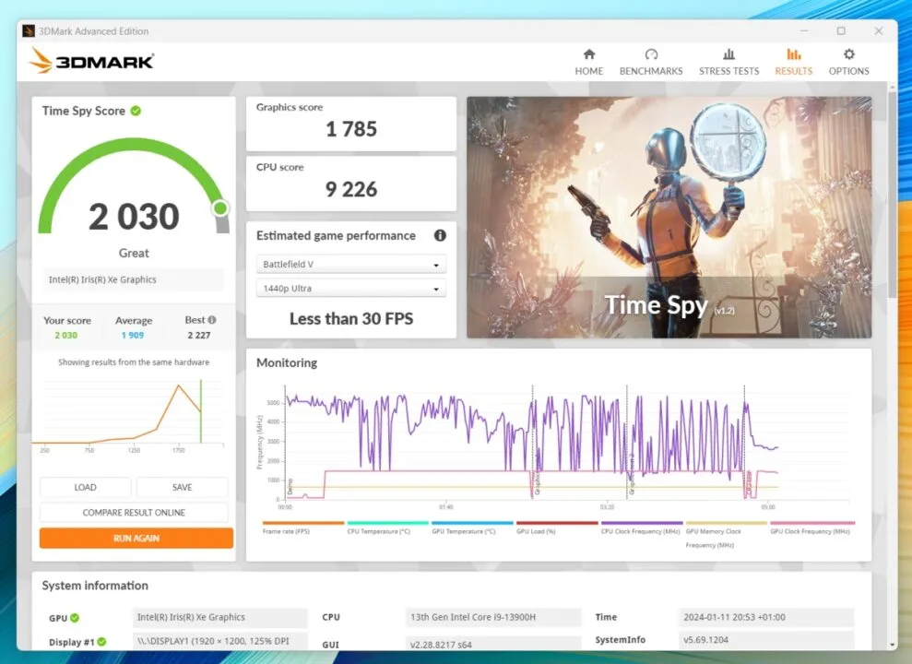
Task: Click the SAVE button
Action: (x=182, y=487)
